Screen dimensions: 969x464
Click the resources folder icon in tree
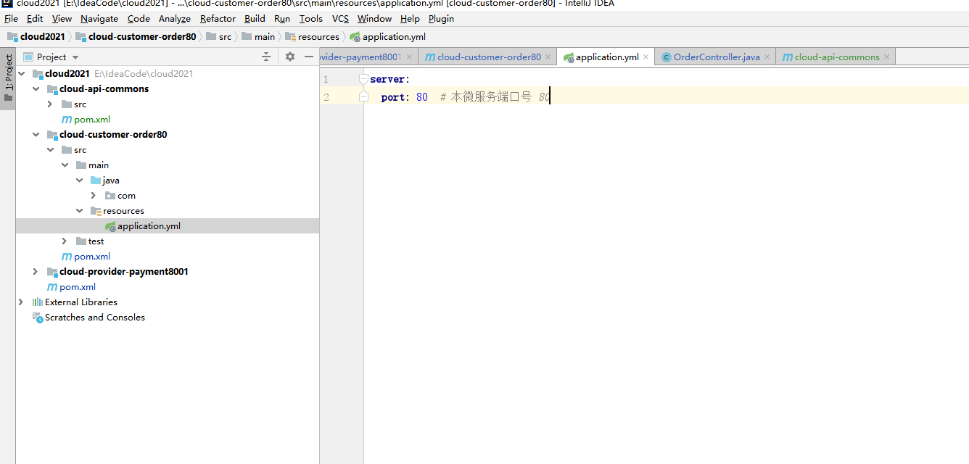tap(96, 210)
